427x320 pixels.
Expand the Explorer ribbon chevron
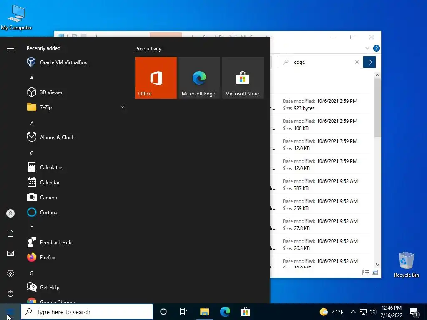[367, 48]
